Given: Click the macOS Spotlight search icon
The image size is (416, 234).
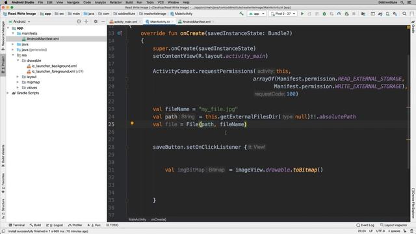Looking at the screenshot, I should [x=402, y=2].
